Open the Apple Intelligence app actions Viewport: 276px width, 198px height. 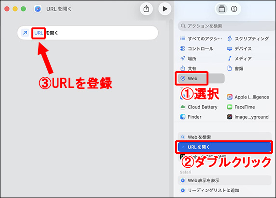click(x=248, y=97)
